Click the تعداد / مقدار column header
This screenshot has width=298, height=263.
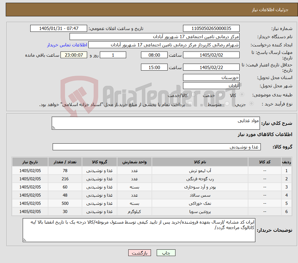pos(65,162)
